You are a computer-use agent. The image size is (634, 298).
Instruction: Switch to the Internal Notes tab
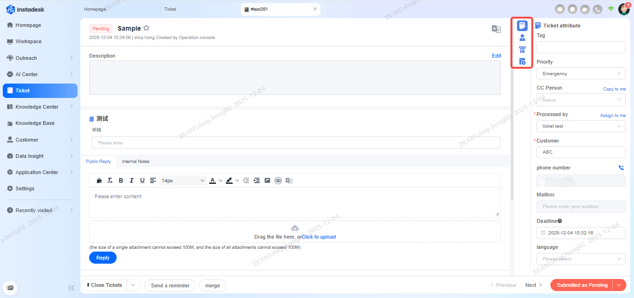pos(136,162)
